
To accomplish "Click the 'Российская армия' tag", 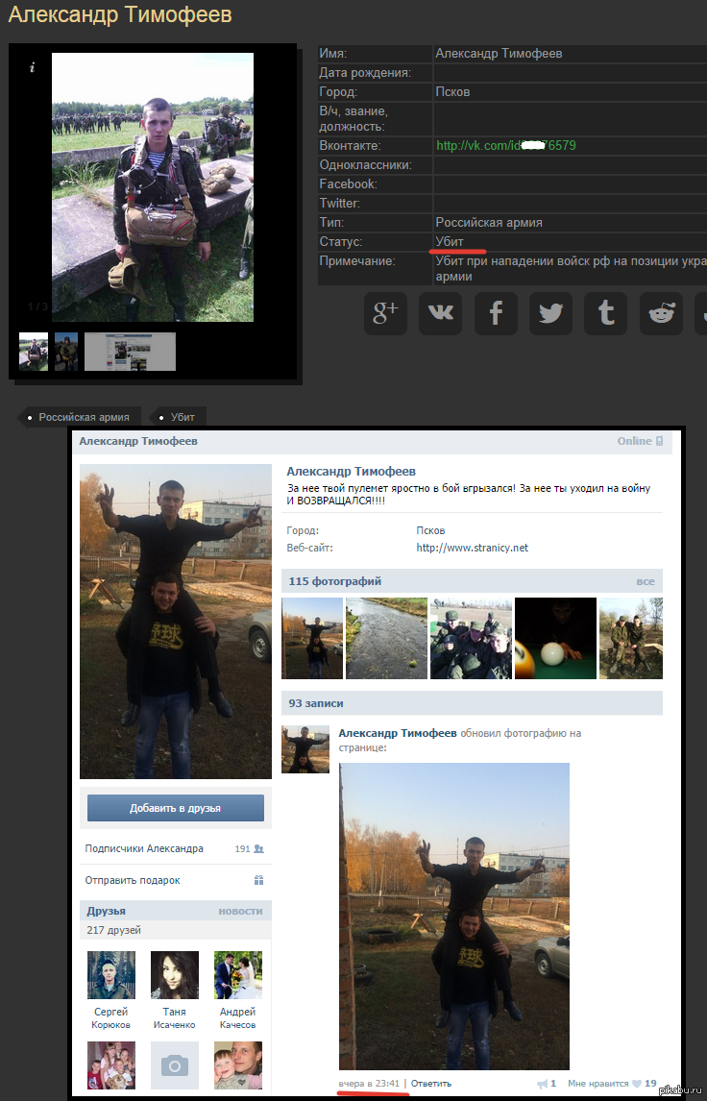I will (x=84, y=418).
